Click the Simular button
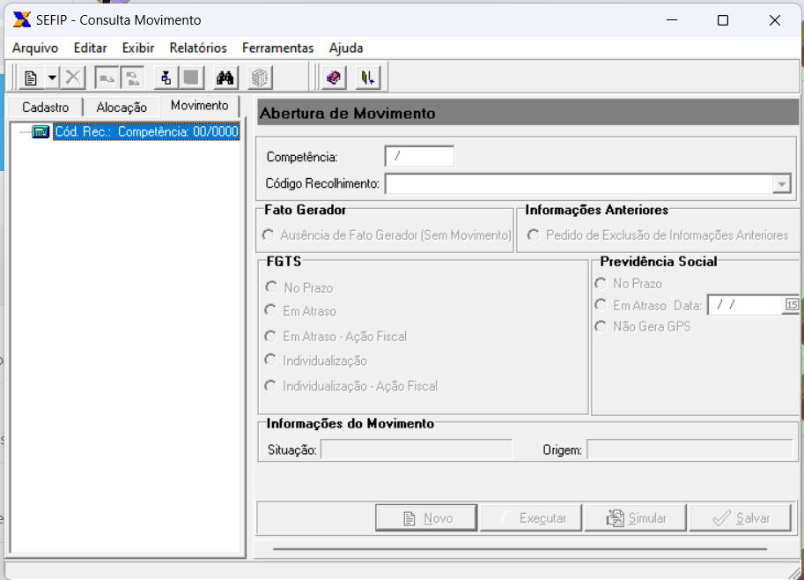 pyautogui.click(x=636, y=518)
